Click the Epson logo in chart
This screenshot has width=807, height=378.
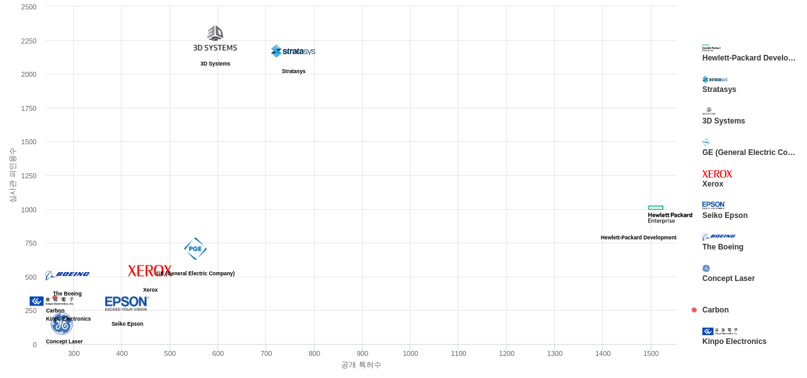pyautogui.click(x=127, y=303)
